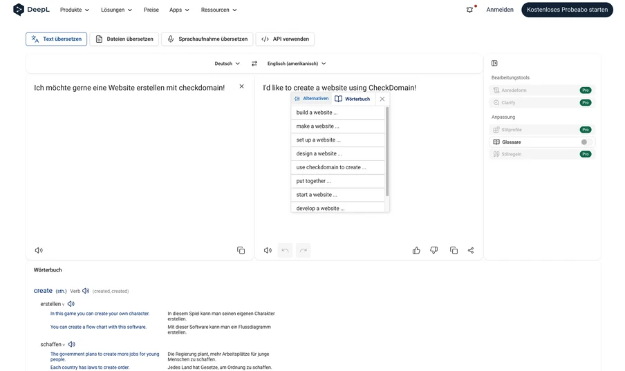
Task: Click the Anmelden link
Action: point(500,10)
